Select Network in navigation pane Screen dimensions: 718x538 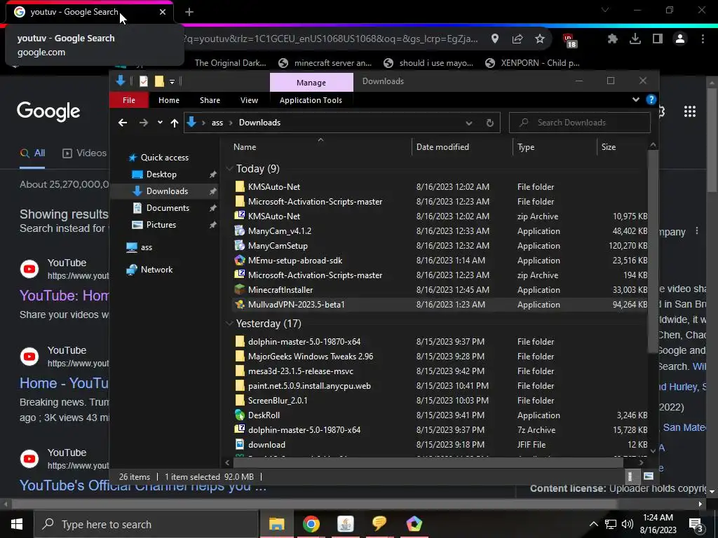[x=156, y=270]
